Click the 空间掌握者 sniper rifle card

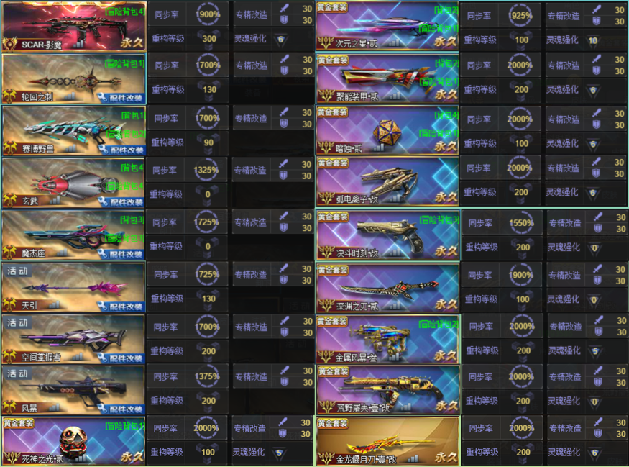[x=73, y=340]
